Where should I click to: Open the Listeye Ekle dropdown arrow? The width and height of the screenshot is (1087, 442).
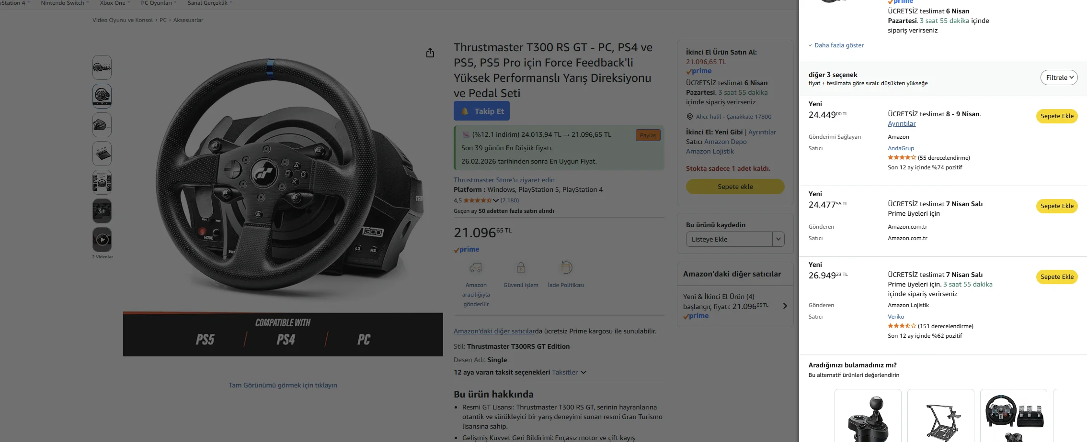point(778,239)
